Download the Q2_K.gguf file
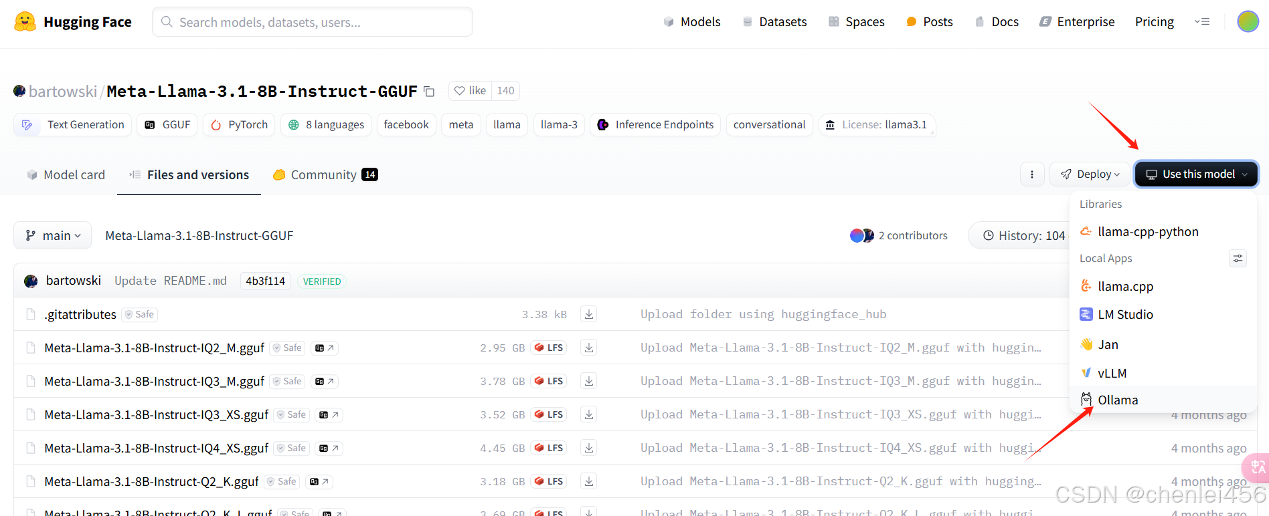Screen dimensions: 1269x516 [x=589, y=481]
